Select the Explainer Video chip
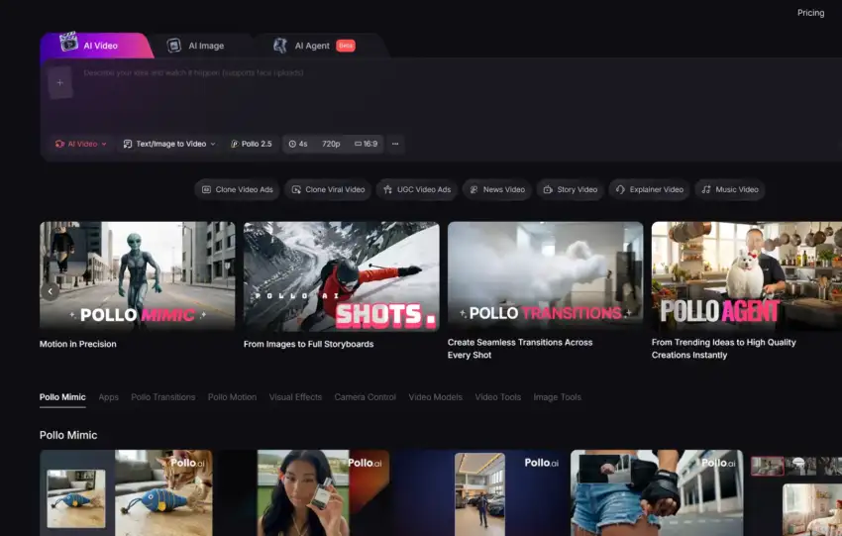842x536 pixels. (x=649, y=189)
